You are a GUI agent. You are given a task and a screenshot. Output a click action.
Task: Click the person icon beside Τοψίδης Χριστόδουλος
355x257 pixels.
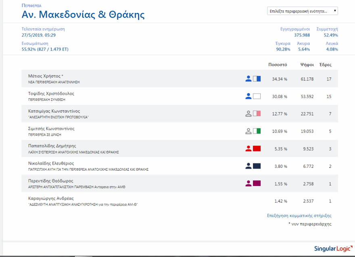tap(248, 96)
